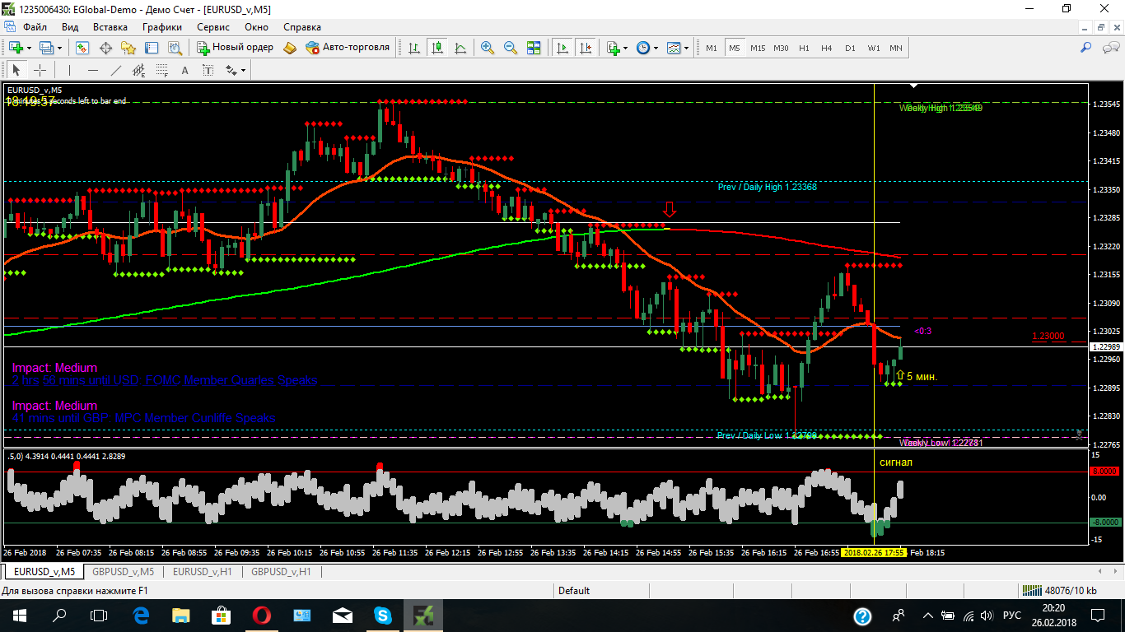The width and height of the screenshot is (1125, 632).
Task: Switch timeframe to D1
Action: (850, 48)
